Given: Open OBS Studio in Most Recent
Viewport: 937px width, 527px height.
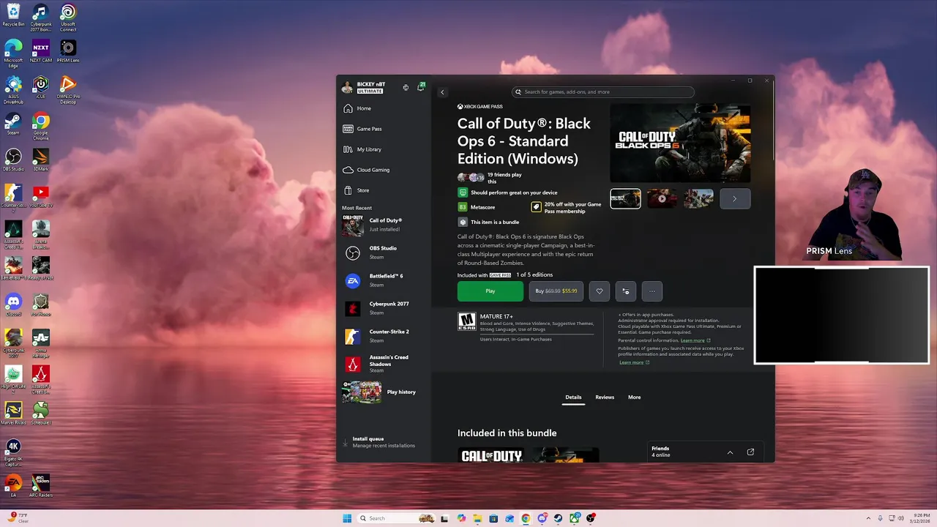Looking at the screenshot, I should (384, 253).
